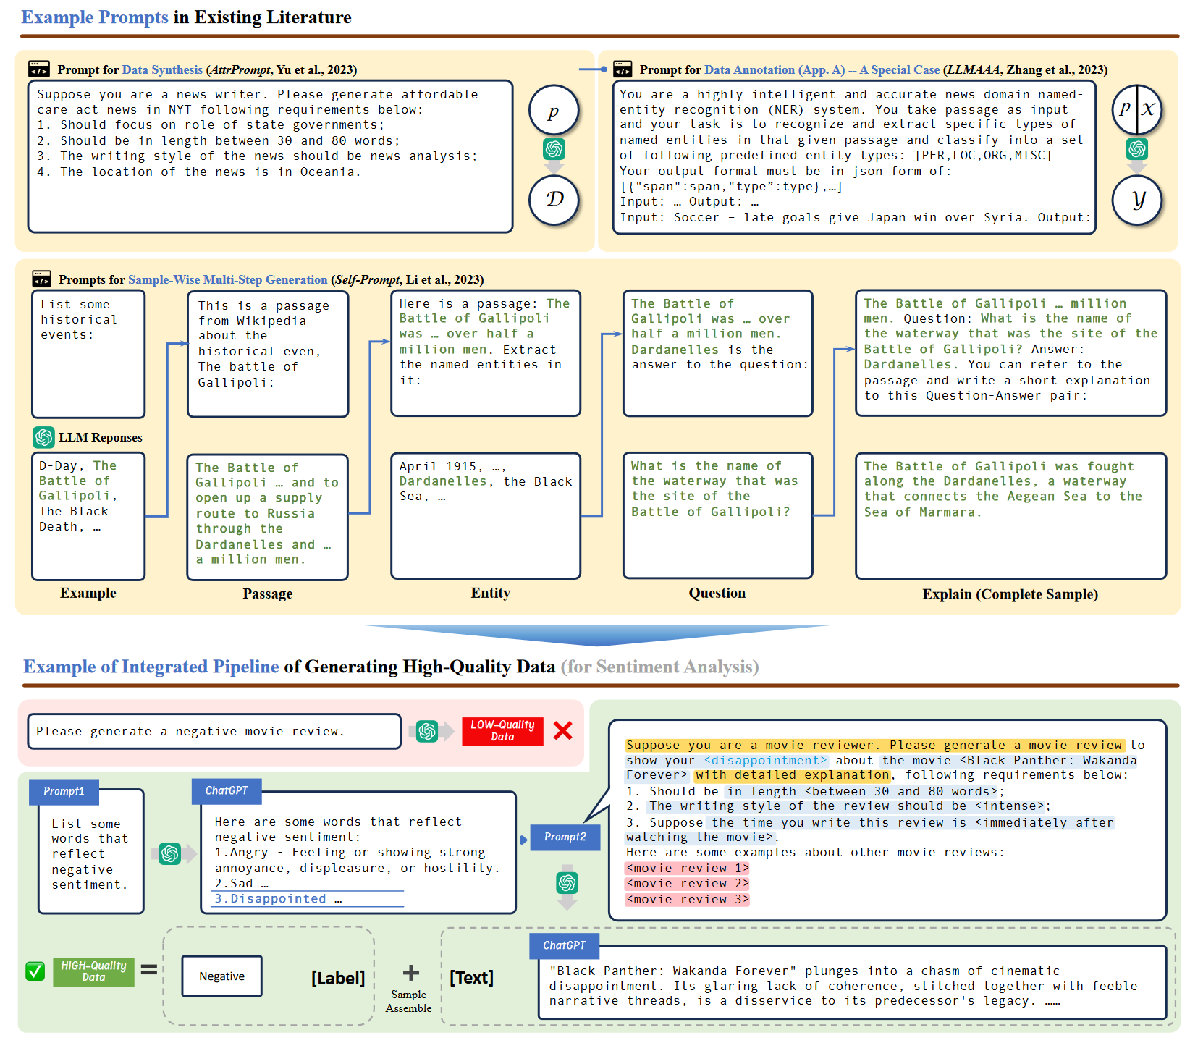Viewport: 1190px width, 1043px height.
Task: Open the Data Synthesis link
Action: click(x=162, y=69)
